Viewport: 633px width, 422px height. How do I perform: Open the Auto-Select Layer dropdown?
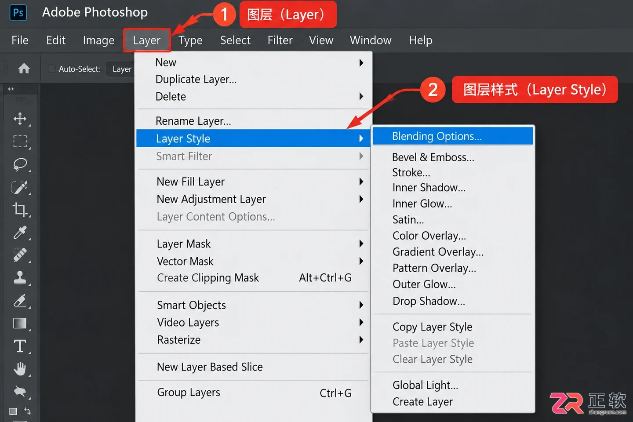(120, 69)
